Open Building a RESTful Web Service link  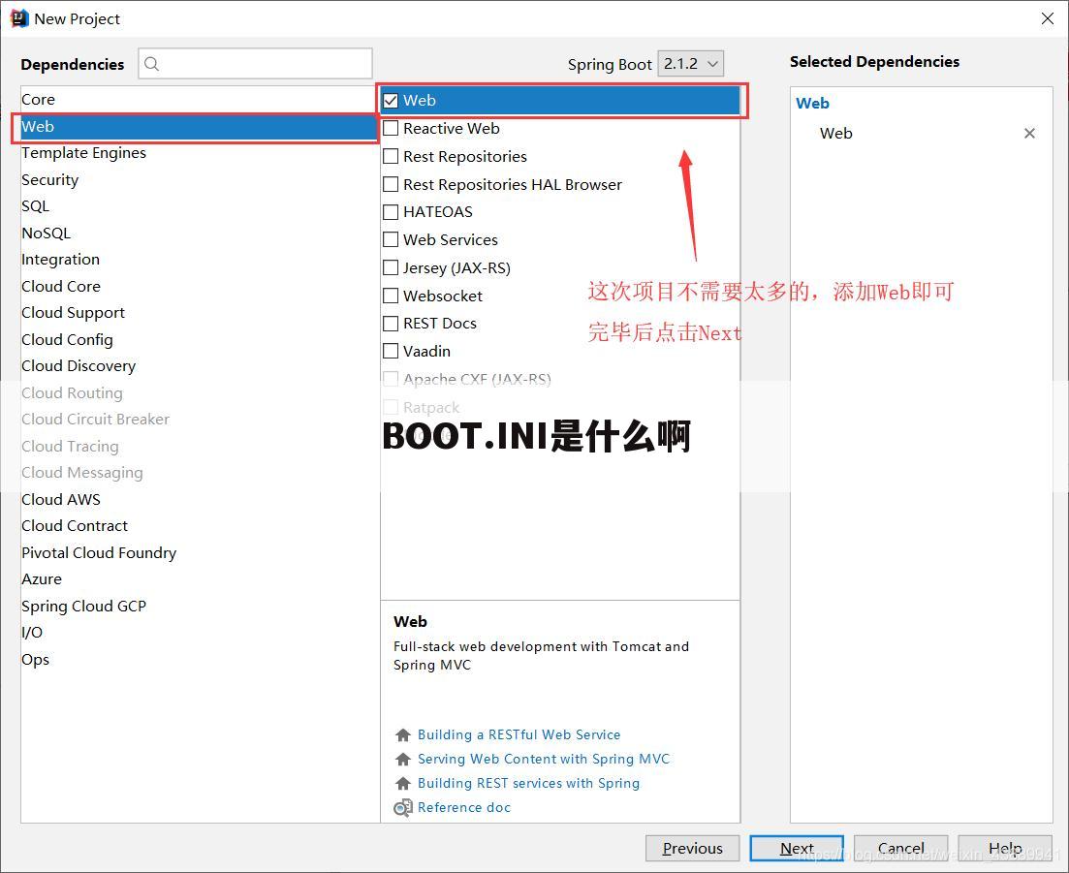(x=519, y=734)
